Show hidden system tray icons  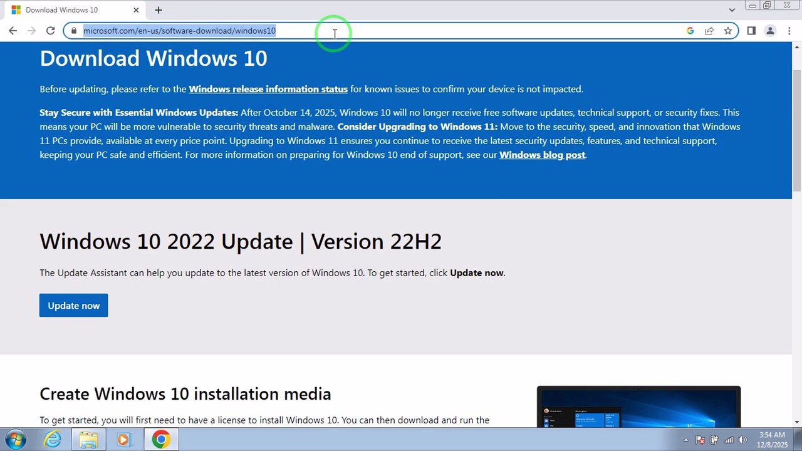[686, 440]
